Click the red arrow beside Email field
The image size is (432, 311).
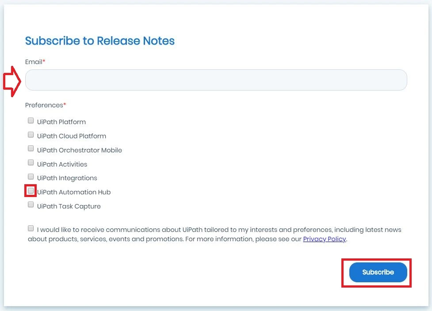click(x=12, y=81)
